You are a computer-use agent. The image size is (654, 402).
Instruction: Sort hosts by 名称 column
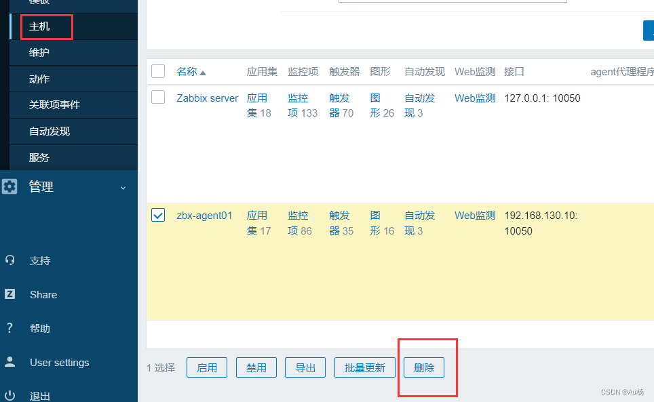point(191,72)
